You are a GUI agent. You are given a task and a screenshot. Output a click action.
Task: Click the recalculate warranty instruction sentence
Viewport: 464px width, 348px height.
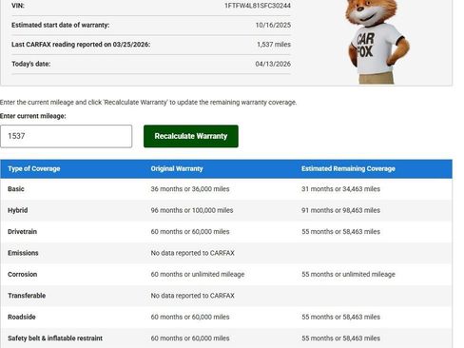[x=148, y=103]
